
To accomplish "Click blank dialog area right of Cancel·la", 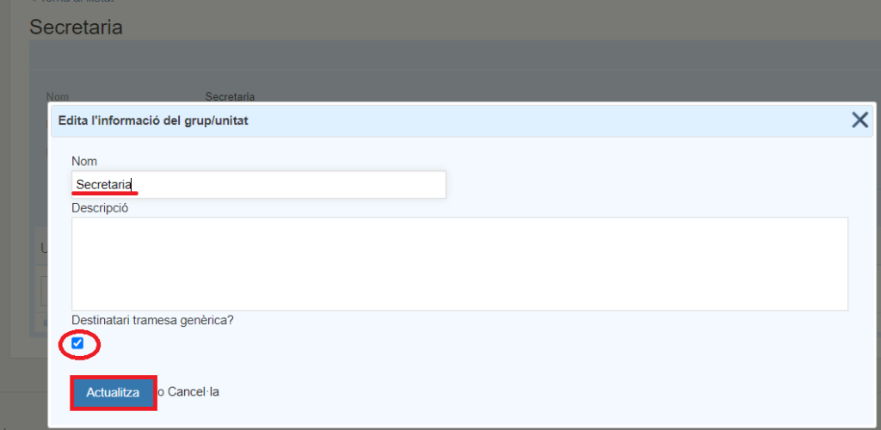I will point(516,391).
